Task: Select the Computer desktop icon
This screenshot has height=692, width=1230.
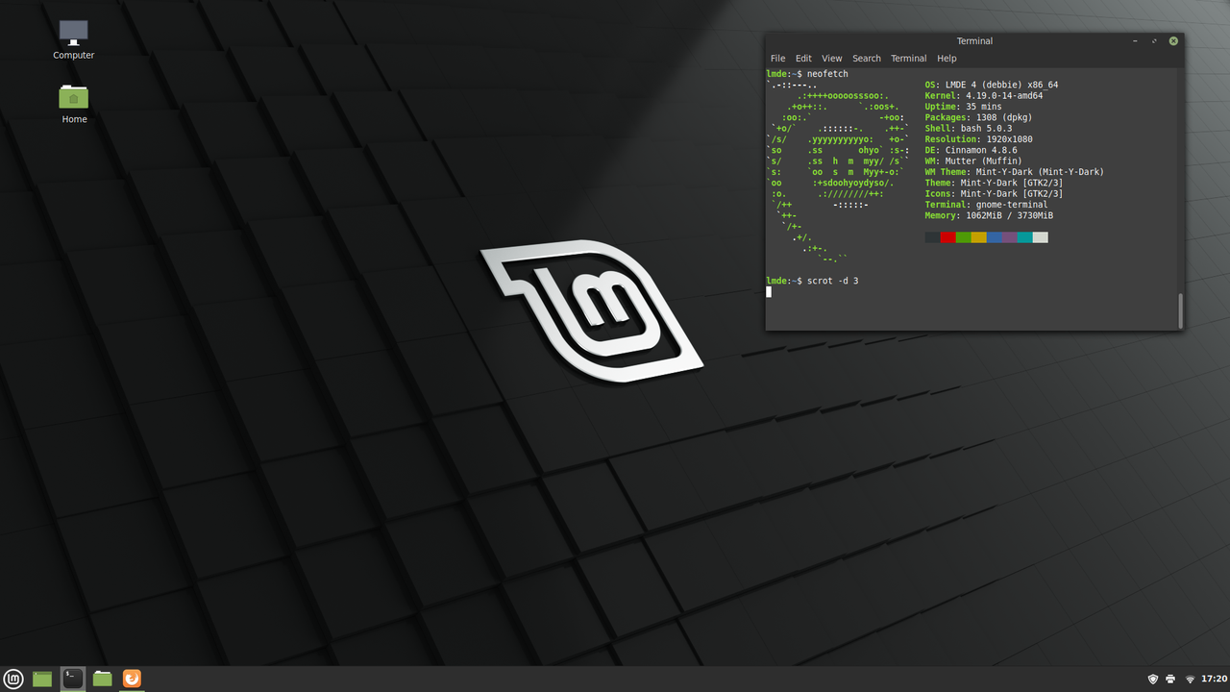Action: [73, 40]
